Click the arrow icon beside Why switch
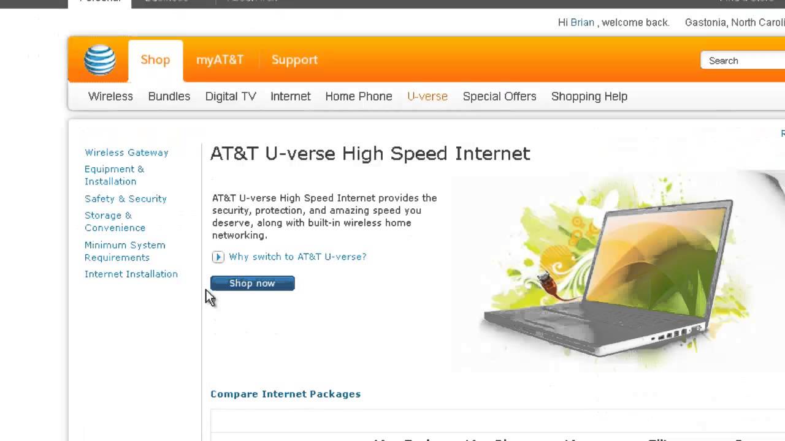This screenshot has height=441, width=785. pos(218,257)
